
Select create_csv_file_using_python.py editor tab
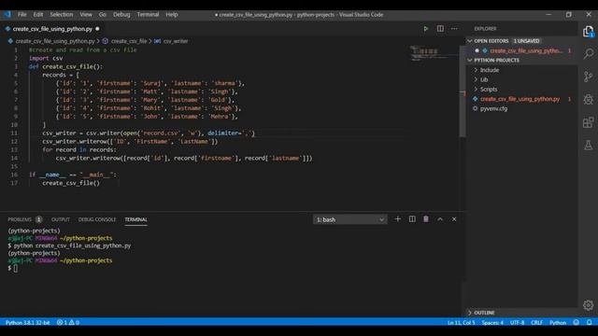52,29
